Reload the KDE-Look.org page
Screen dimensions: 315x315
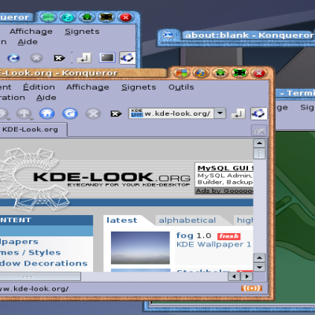pos(70,113)
